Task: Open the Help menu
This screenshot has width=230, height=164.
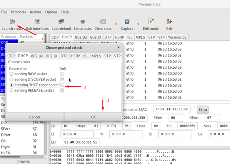Action: click(x=65, y=12)
